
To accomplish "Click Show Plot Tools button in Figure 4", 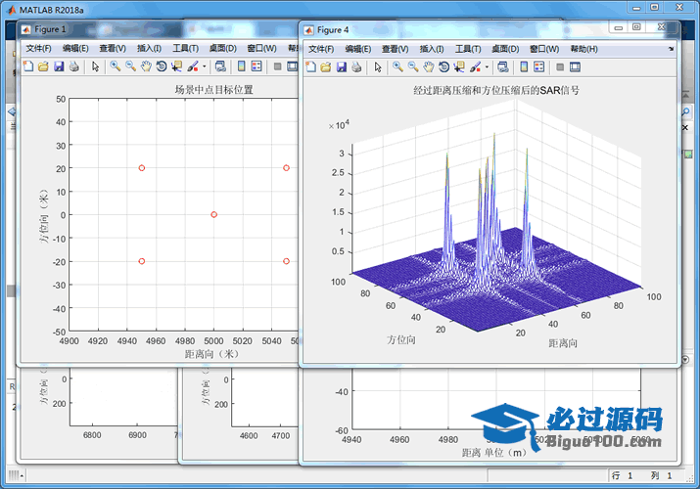I will [575, 67].
